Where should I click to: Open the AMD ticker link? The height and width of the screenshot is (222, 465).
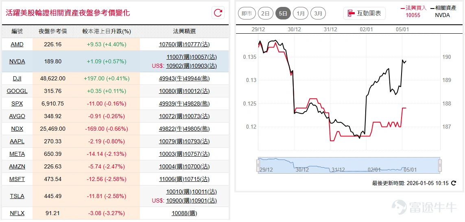pos(17,44)
